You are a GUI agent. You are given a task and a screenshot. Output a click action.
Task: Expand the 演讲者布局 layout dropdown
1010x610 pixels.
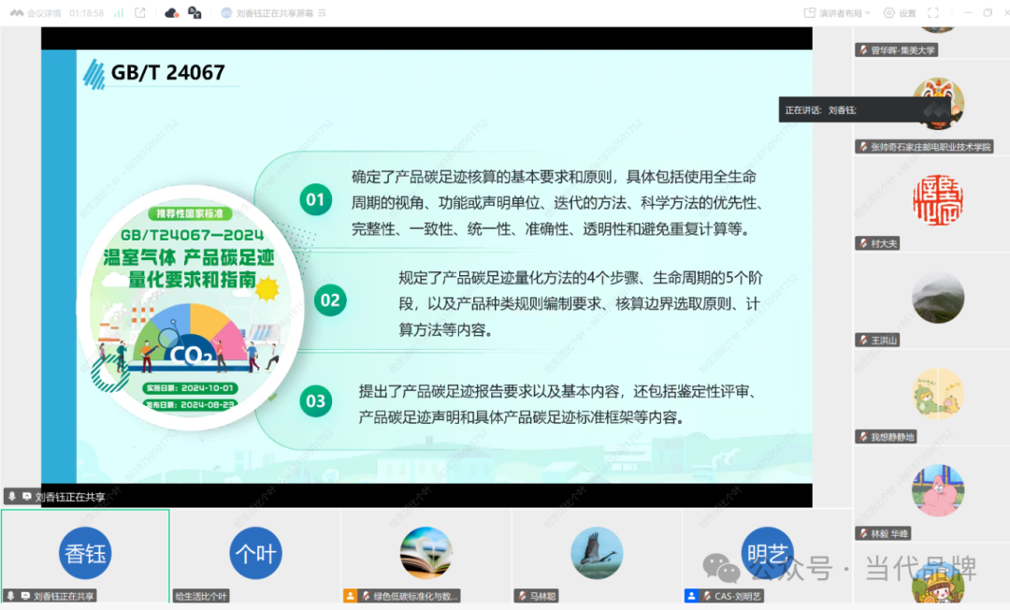(x=844, y=13)
